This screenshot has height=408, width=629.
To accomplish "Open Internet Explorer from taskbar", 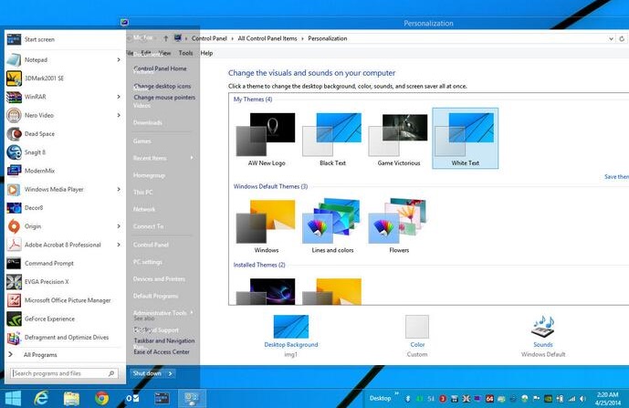I will (41, 398).
